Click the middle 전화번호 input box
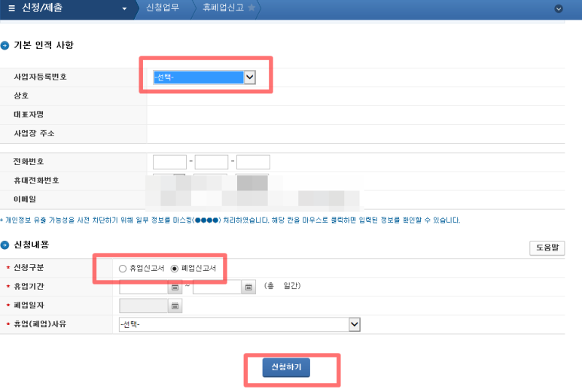The width and height of the screenshot is (582, 392). pos(212,162)
